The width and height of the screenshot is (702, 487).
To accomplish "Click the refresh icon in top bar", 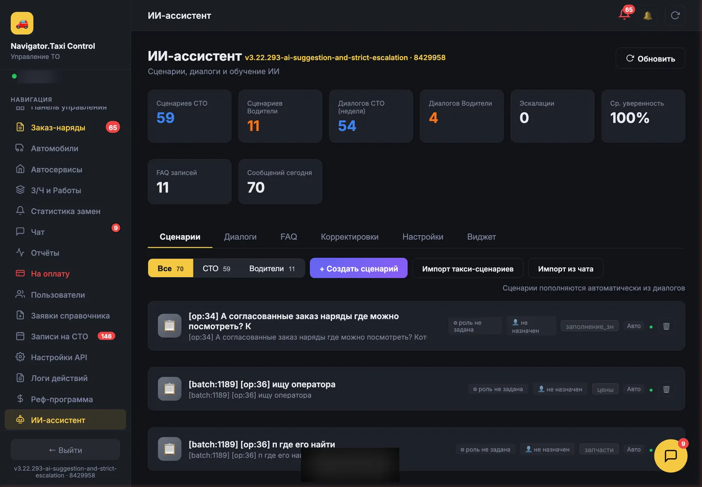I will tap(675, 15).
